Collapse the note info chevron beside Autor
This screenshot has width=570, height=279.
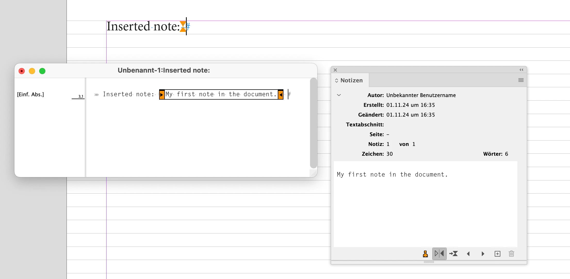pyautogui.click(x=339, y=95)
